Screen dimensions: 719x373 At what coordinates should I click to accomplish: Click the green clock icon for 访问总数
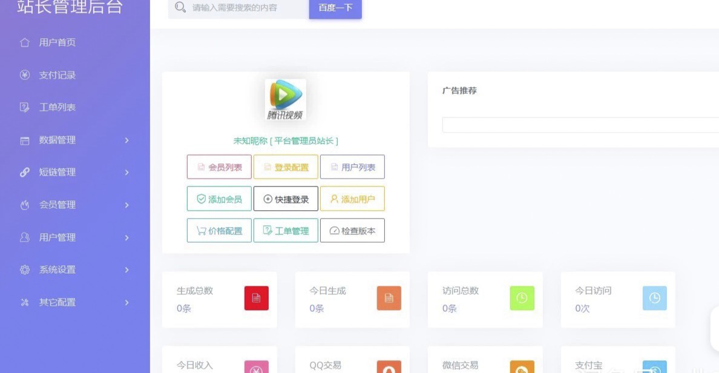522,298
